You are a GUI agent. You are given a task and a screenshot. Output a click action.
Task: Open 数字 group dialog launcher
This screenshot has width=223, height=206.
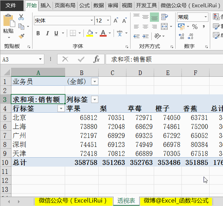point(206,47)
